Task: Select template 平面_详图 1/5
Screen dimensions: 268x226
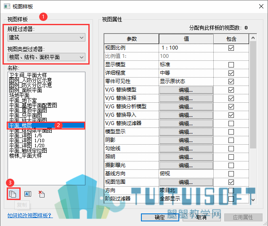Action: (x=26, y=135)
